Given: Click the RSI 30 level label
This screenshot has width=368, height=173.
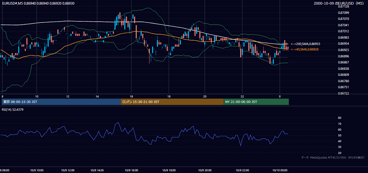Looking at the screenshot, I should pyautogui.click(x=339, y=147).
